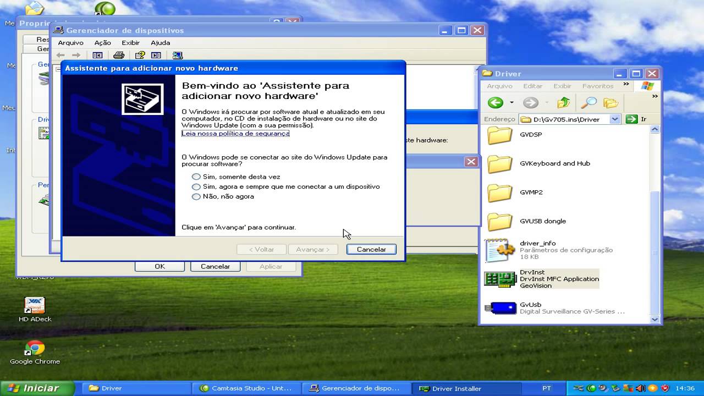Click forward arrow in device manager toolbar
This screenshot has height=396, width=704.
coord(76,55)
